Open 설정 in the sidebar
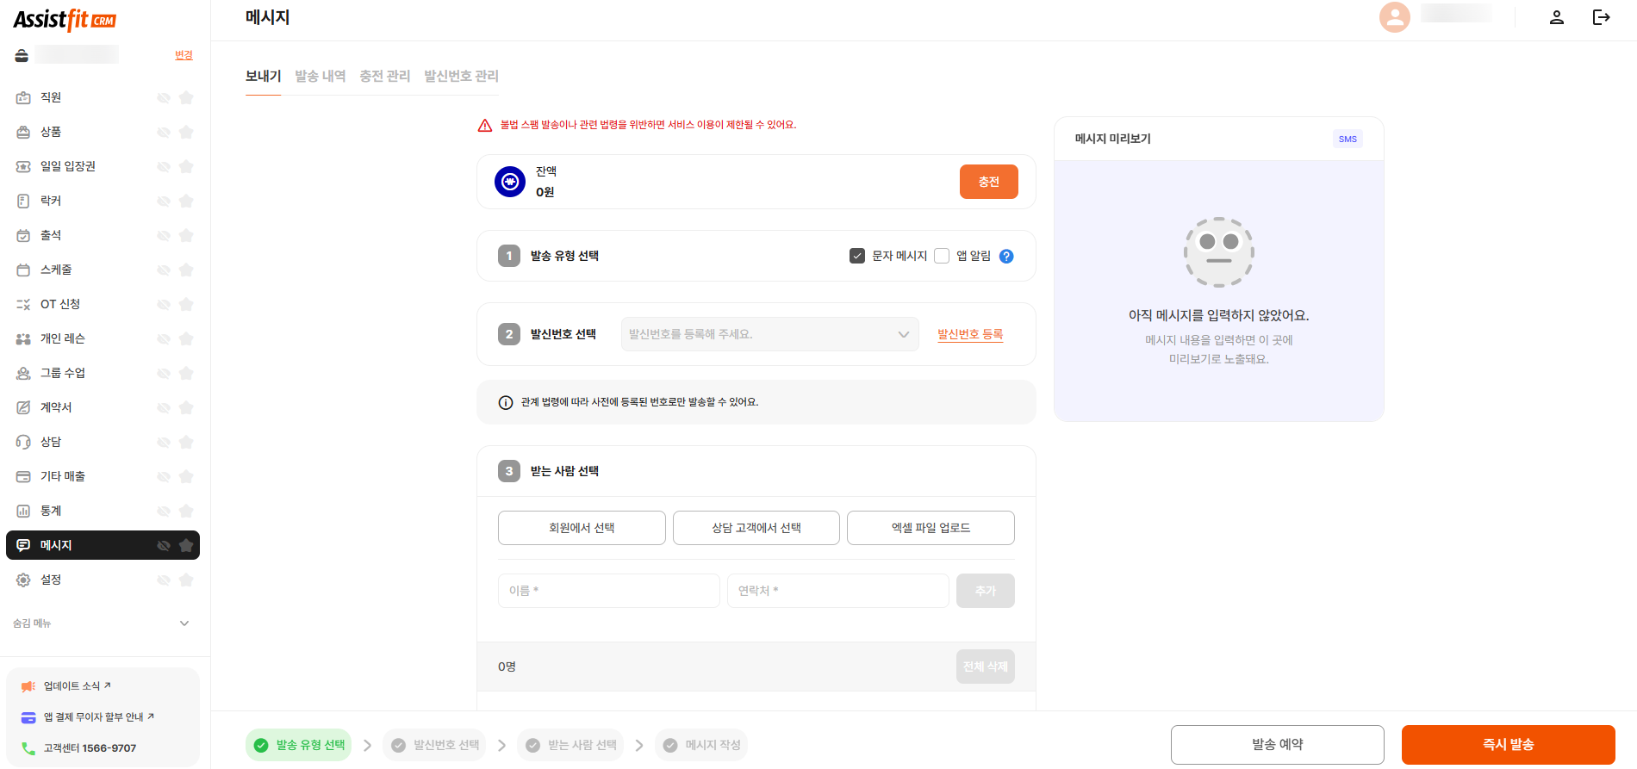Image resolution: width=1637 pixels, height=769 pixels. [103, 580]
